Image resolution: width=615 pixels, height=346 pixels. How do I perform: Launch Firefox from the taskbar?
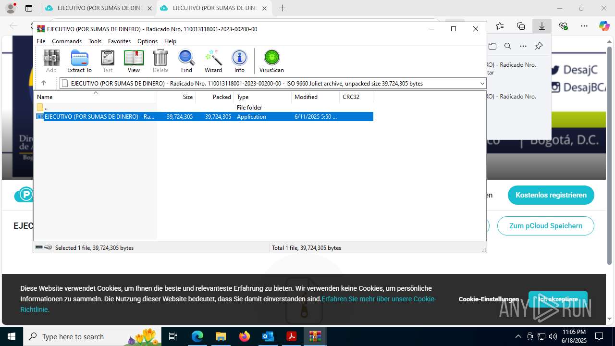(245, 336)
